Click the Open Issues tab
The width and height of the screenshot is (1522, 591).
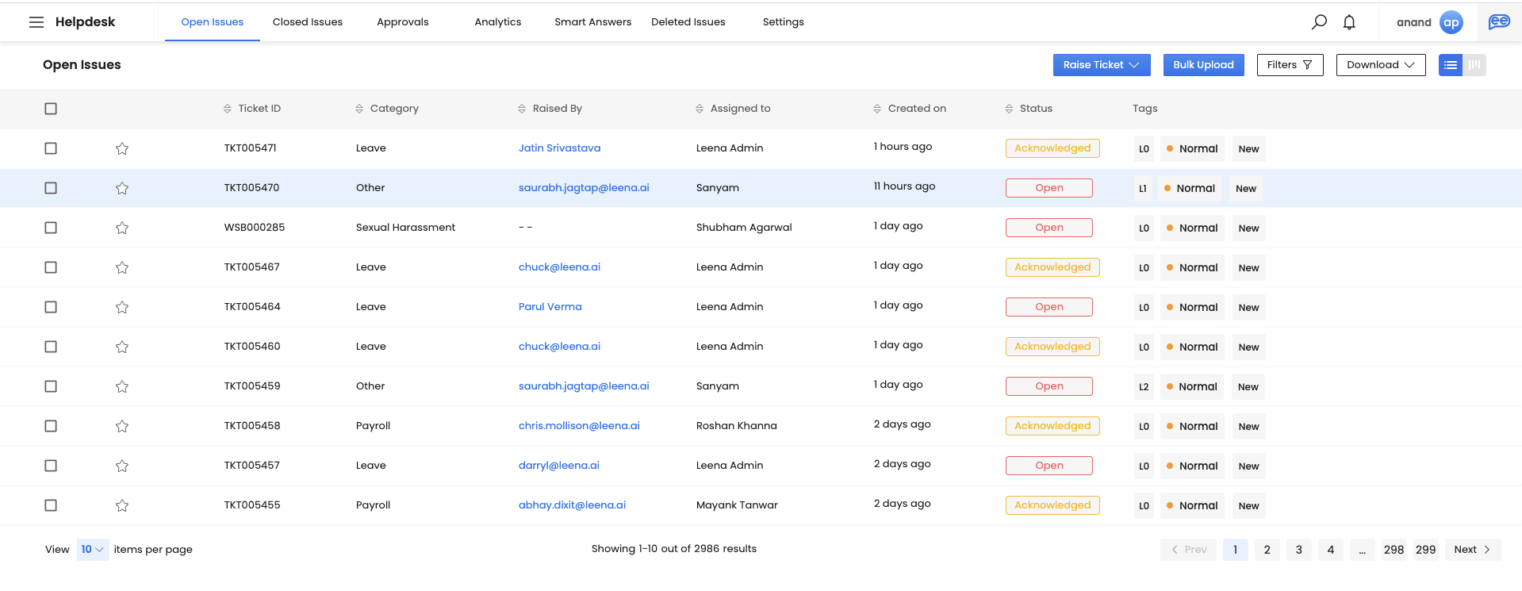click(213, 22)
